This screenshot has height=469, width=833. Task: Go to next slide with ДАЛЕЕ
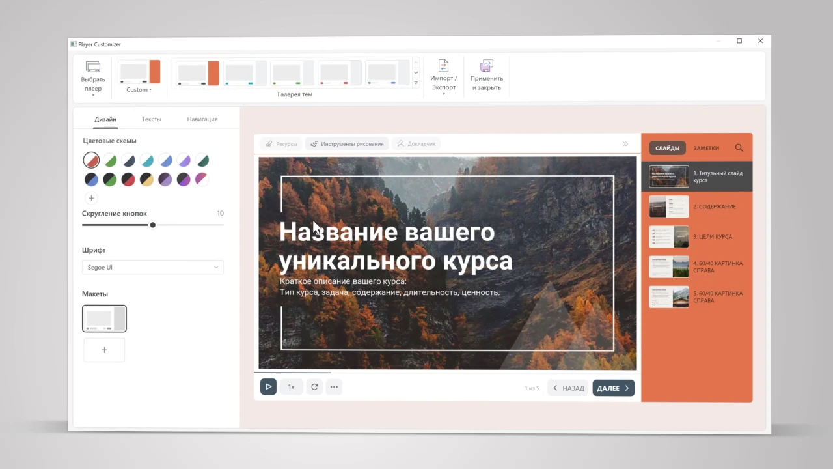[613, 388]
